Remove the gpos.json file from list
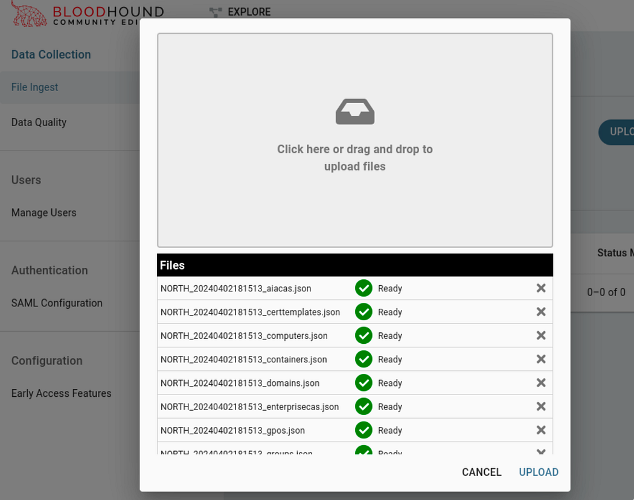Image resolution: width=634 pixels, height=500 pixels. [x=541, y=430]
